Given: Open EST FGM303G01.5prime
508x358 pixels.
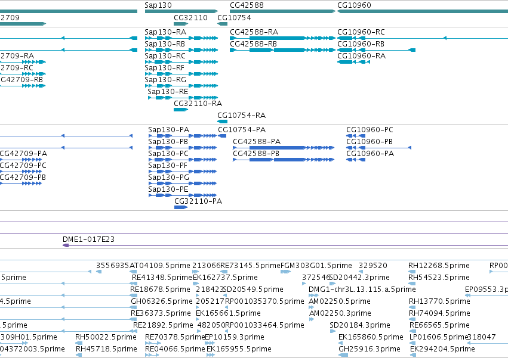Looking at the screenshot, I should point(316,266).
